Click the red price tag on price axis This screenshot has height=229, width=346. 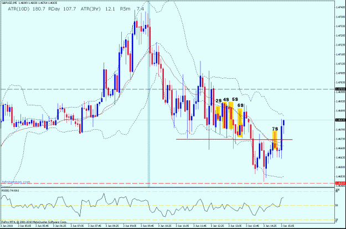339,183
